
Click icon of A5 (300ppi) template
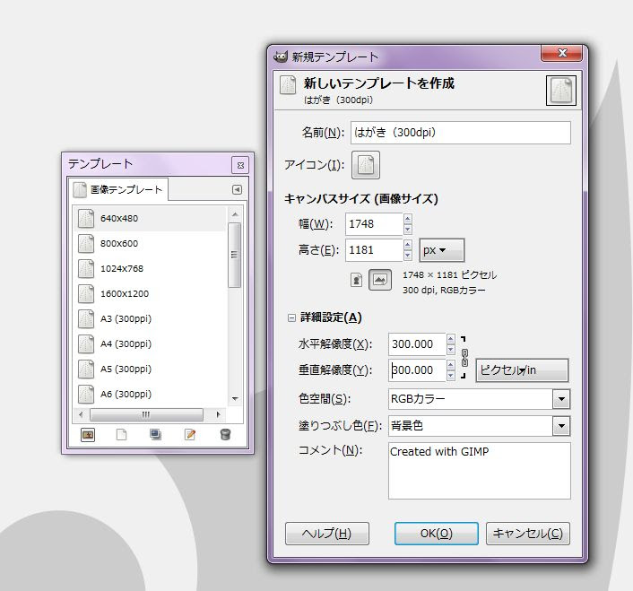86,369
